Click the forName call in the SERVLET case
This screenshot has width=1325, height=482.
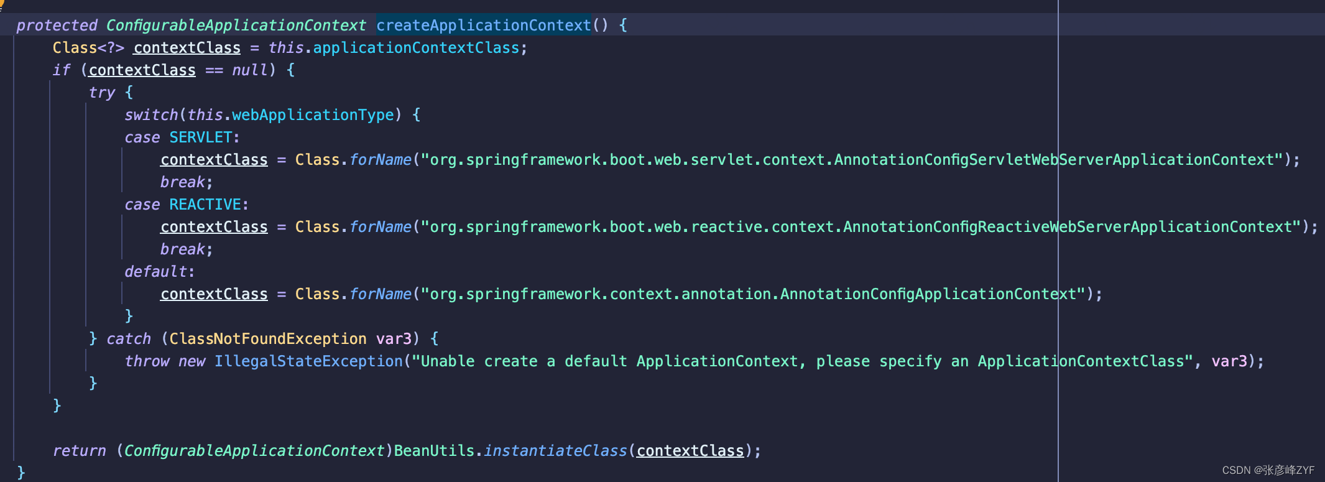pyautogui.click(x=381, y=160)
